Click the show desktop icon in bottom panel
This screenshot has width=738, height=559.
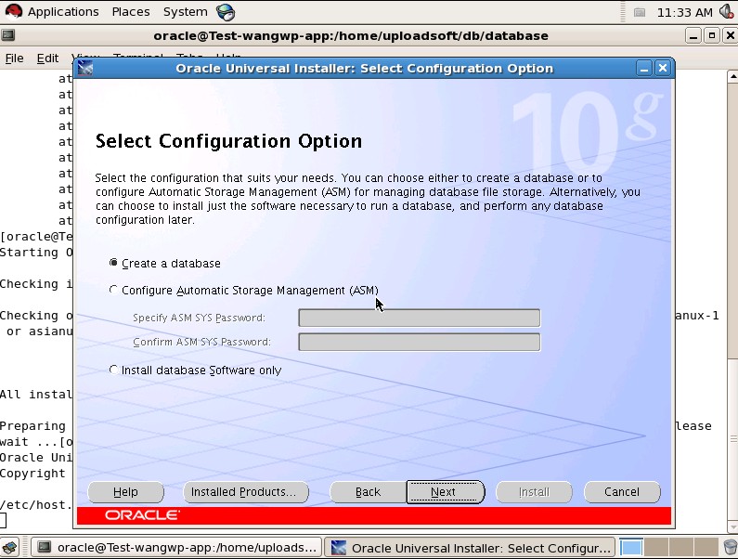[x=10, y=547]
